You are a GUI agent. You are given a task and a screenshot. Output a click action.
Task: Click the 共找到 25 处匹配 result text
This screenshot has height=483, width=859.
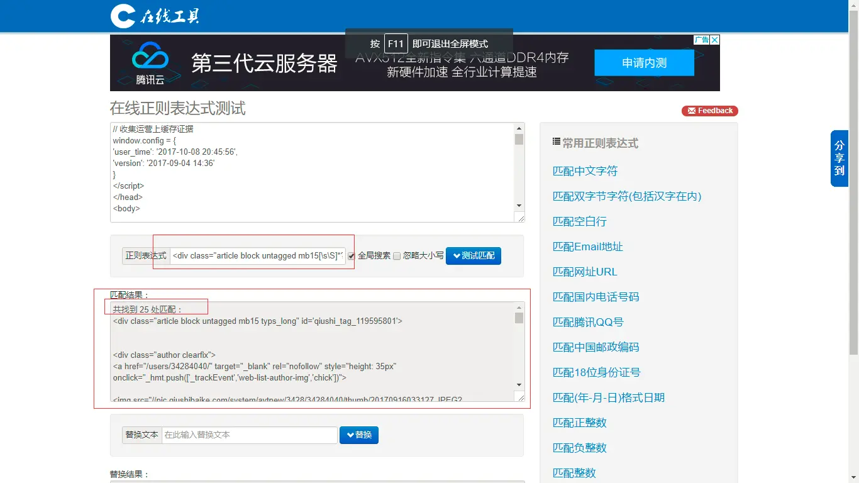147,309
